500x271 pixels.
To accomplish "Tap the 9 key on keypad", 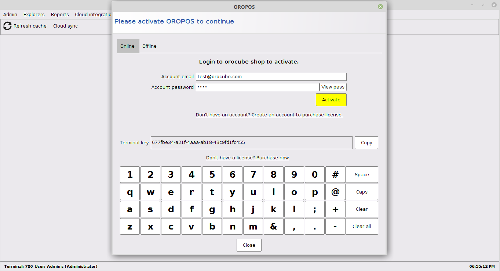I will tap(294, 175).
